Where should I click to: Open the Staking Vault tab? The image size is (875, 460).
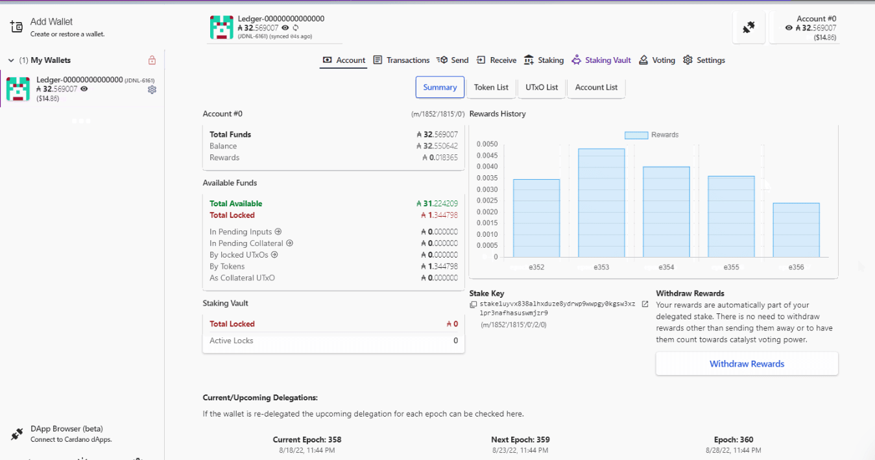(x=601, y=60)
